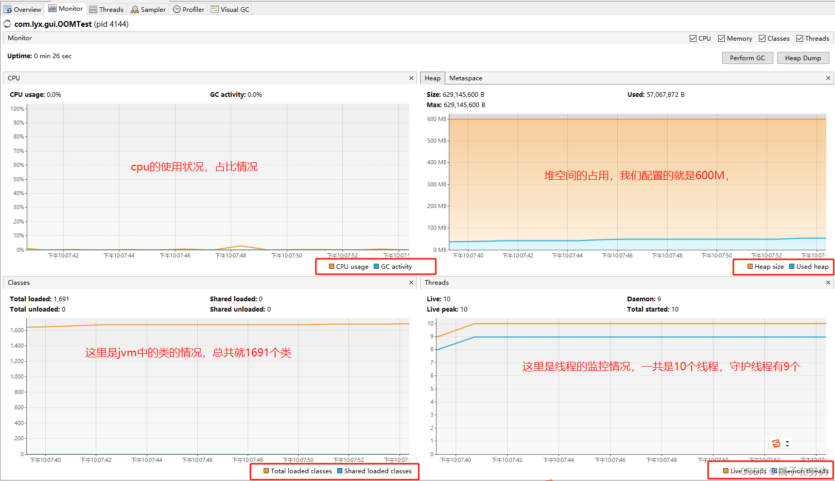Click the Monitor tab chart icon
This screenshot has height=481, width=835.
53,8
